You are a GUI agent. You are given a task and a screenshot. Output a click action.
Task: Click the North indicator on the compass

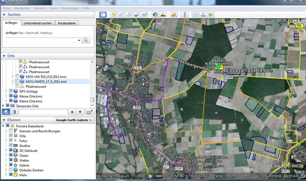295,22
